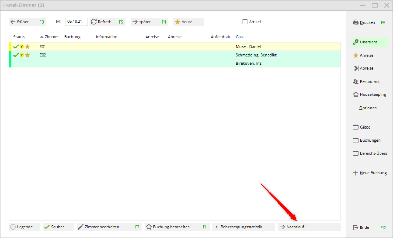
Task: Open the Housekeeping house icon
Action: point(356,95)
